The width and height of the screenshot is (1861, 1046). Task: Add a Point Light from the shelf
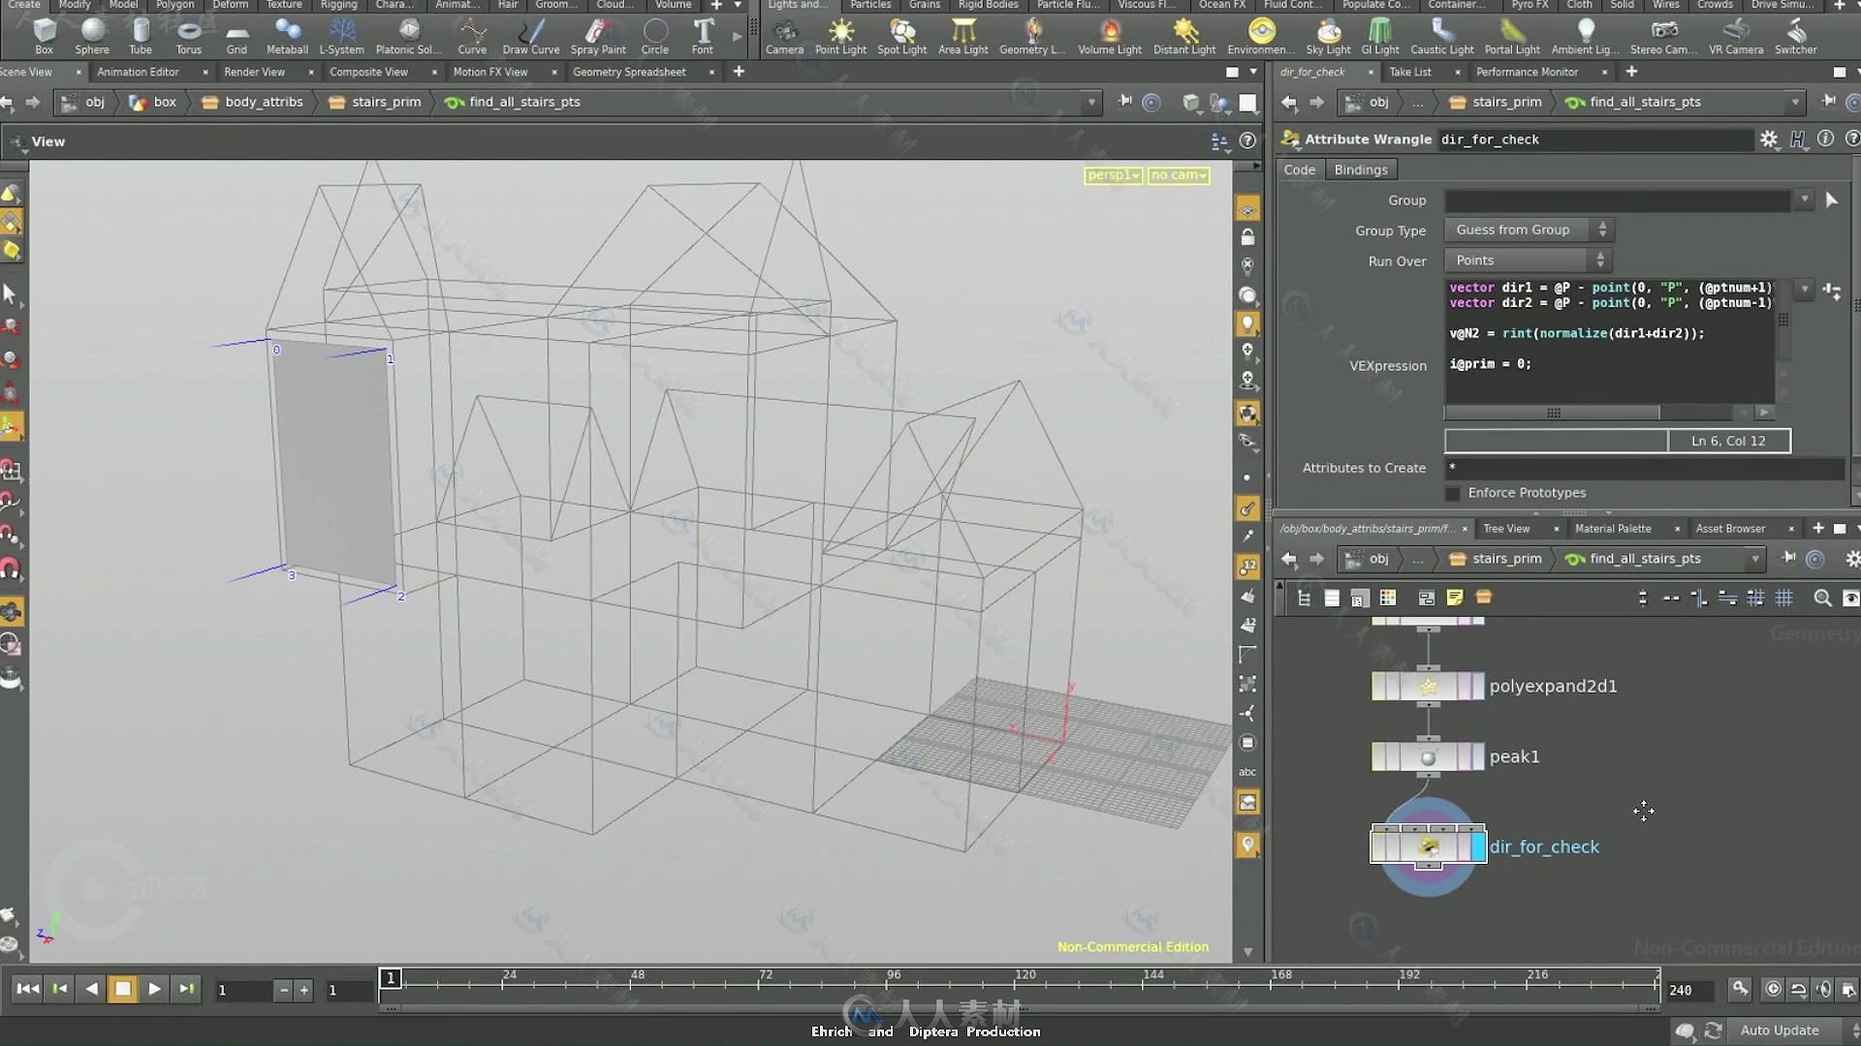tap(840, 36)
